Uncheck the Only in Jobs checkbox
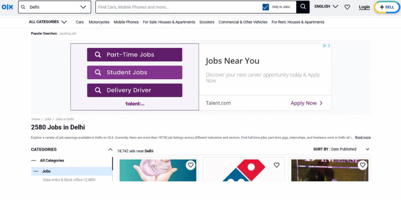 click(x=266, y=7)
